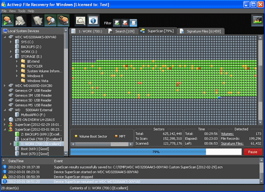The image size is (265, 192).
Task: Open the Tools menu
Action: pyautogui.click(x=22, y=11)
